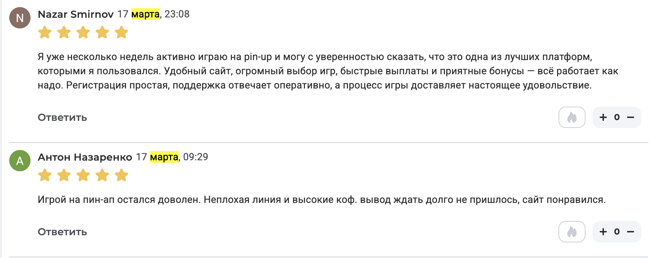Upvote Антон Назаренко's review with plus
This screenshot has width=654, height=258.
[603, 232]
